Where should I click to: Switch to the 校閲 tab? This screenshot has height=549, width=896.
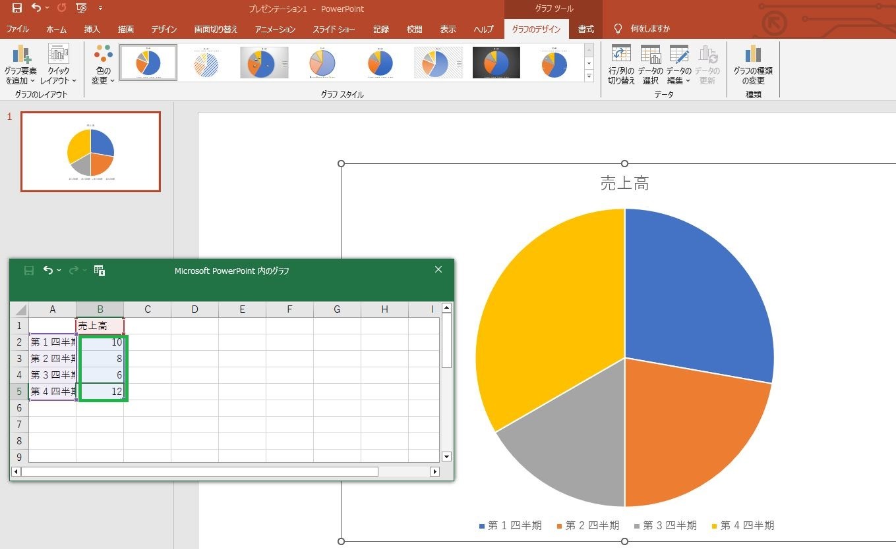click(415, 29)
